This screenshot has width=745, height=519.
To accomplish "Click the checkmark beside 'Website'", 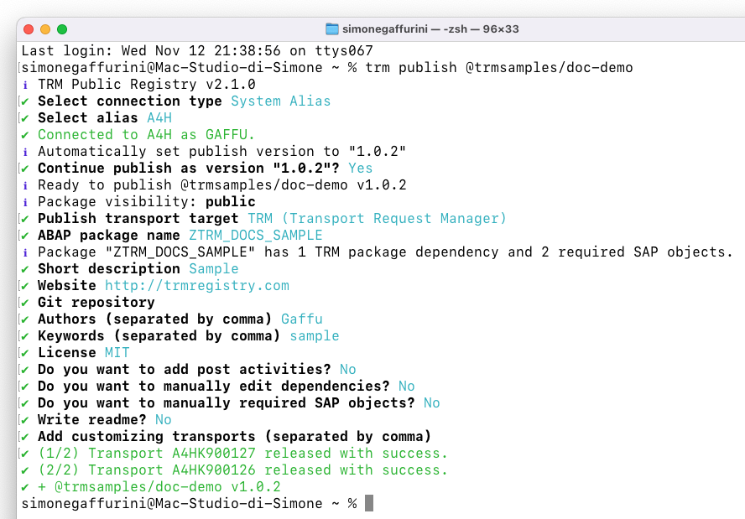I will 25,286.
